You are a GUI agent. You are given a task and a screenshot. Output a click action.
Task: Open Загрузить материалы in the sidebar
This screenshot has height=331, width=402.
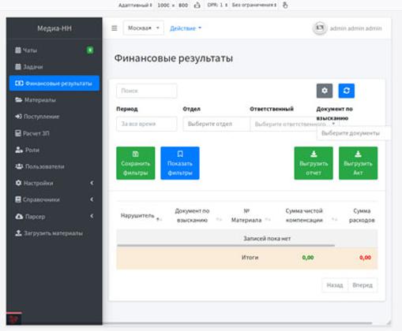point(54,233)
